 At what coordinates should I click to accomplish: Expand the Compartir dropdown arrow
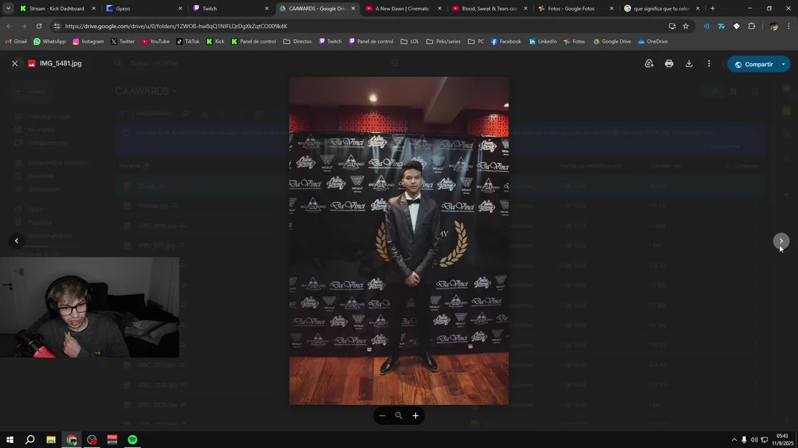click(784, 64)
